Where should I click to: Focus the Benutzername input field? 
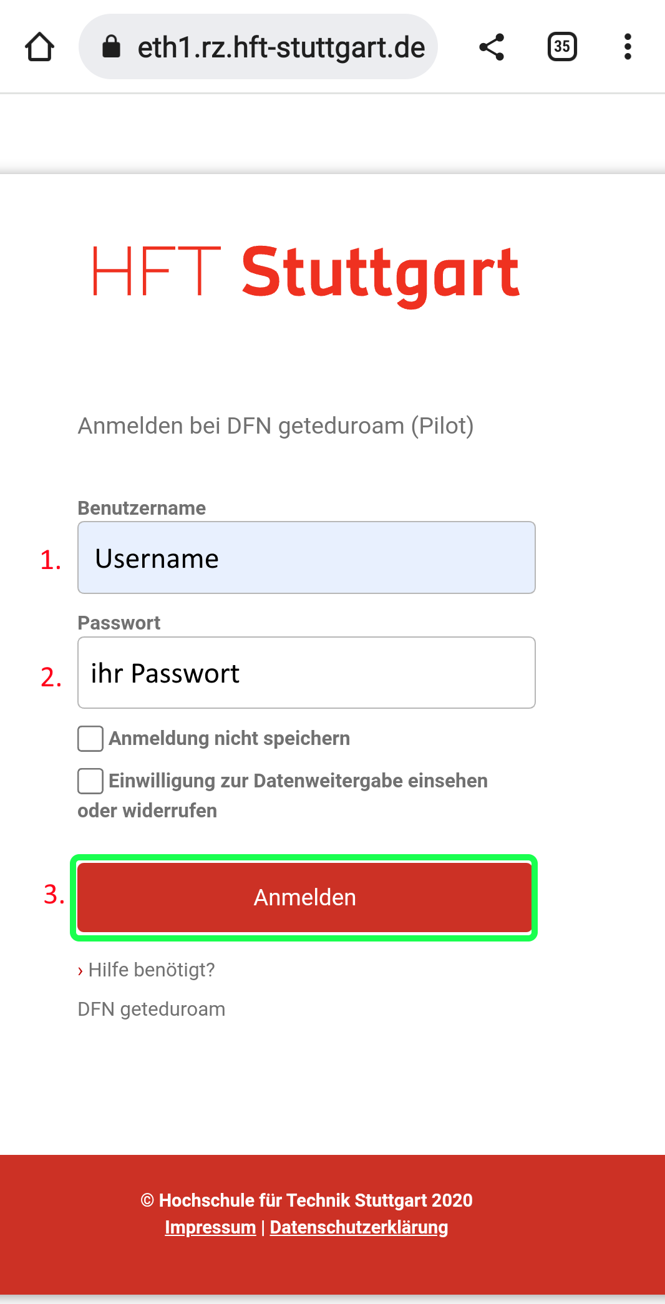tap(306, 557)
